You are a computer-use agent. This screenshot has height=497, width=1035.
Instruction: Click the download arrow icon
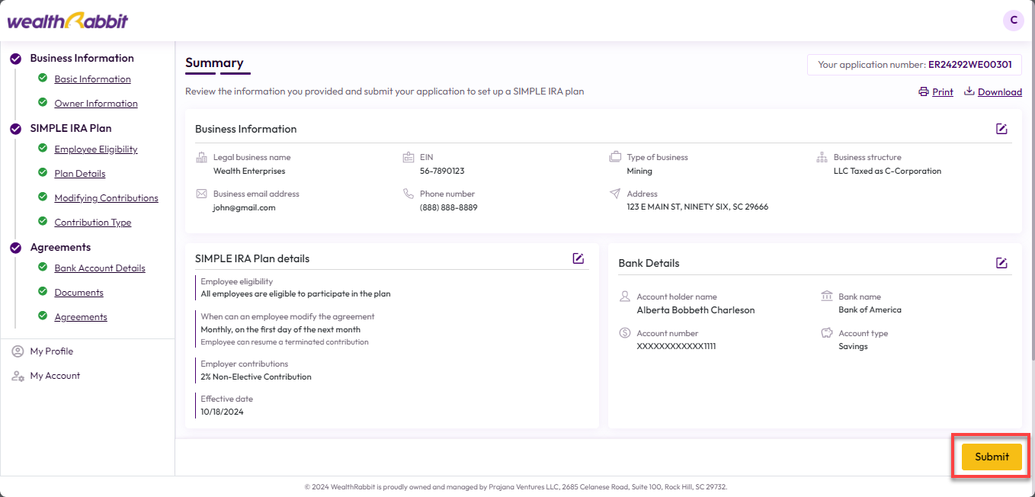tap(969, 91)
